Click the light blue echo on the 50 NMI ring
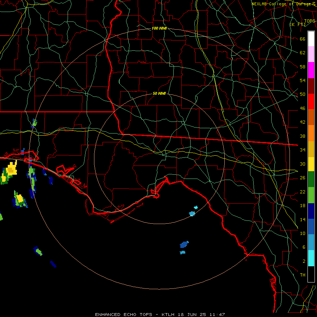The width and height of the screenshot is (317, 317). (192, 214)
